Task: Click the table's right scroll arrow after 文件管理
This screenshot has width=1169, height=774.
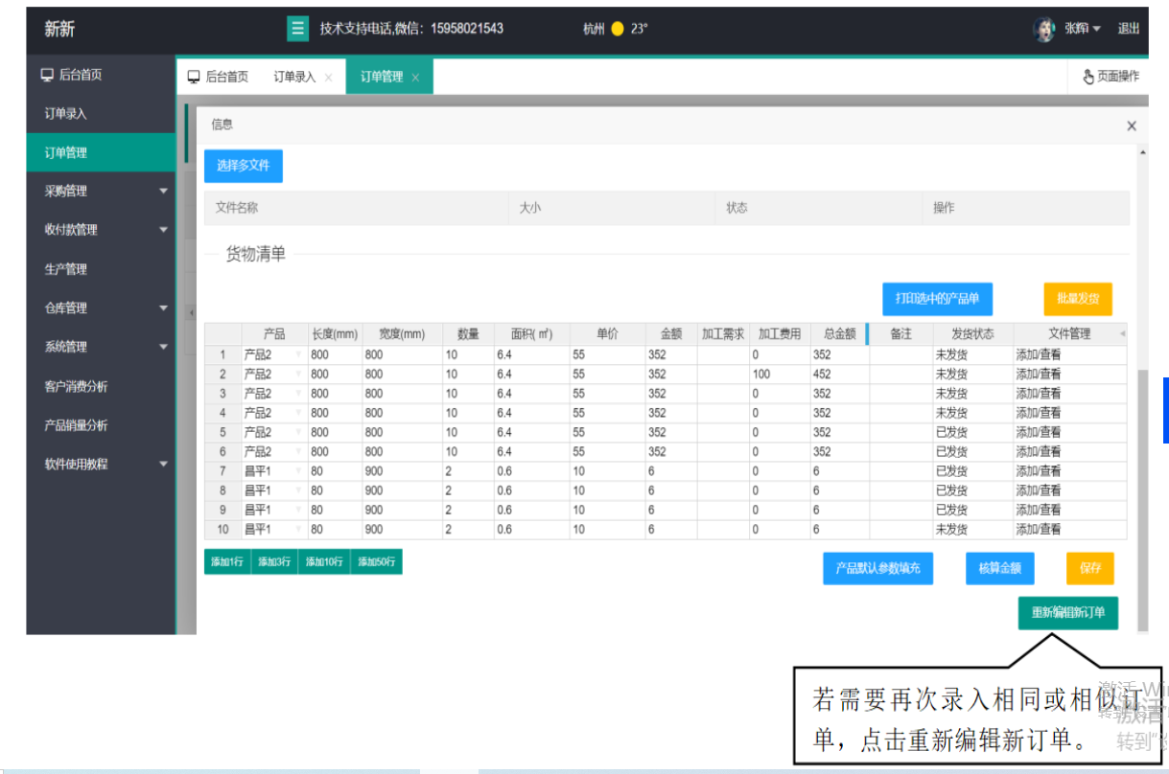Action: (1122, 333)
